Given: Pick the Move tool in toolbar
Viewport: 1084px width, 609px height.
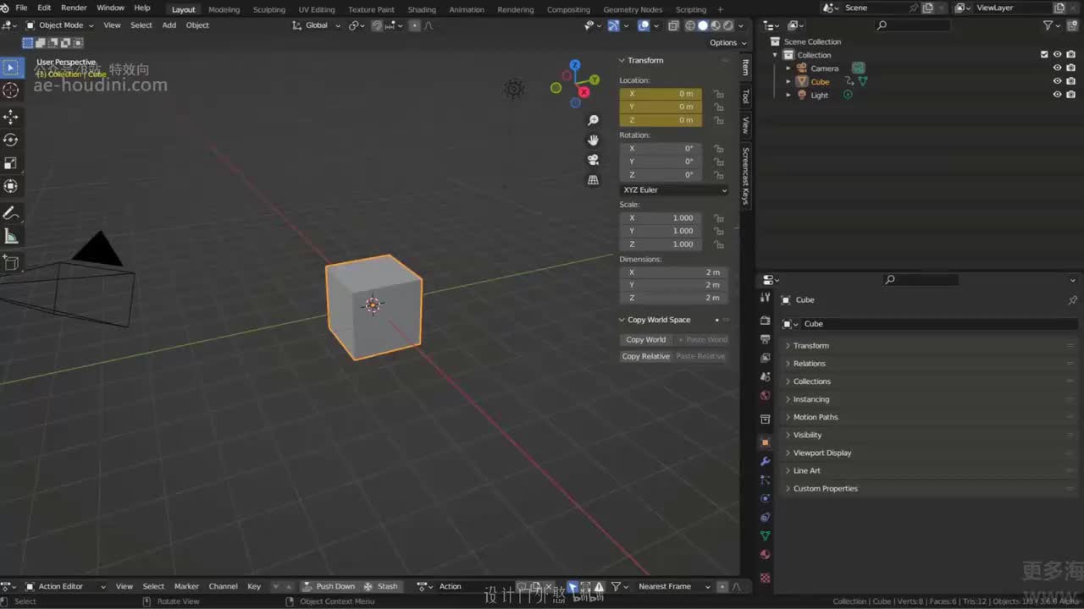Looking at the screenshot, I should 12,117.
